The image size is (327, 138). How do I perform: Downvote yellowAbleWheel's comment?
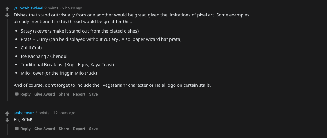(x=7, y=15)
